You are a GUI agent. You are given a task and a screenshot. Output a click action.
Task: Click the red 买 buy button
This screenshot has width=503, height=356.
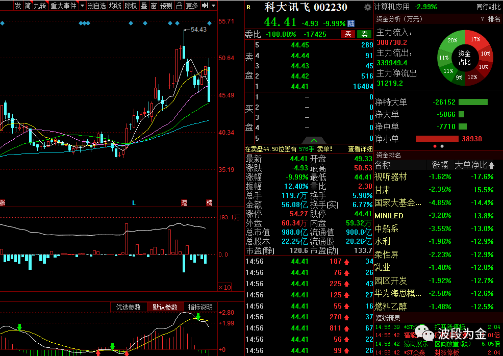point(348,34)
